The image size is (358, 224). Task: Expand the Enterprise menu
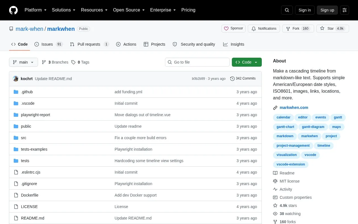[163, 10]
